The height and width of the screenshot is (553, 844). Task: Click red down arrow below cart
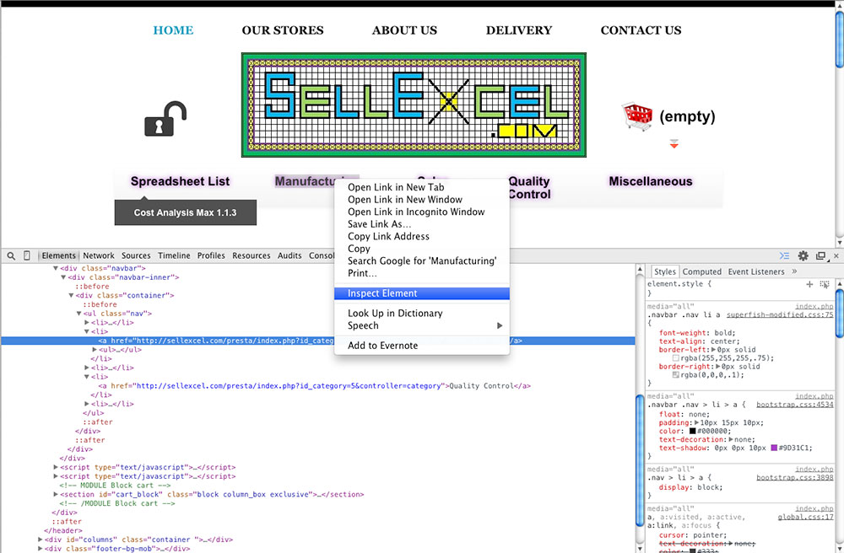click(674, 143)
